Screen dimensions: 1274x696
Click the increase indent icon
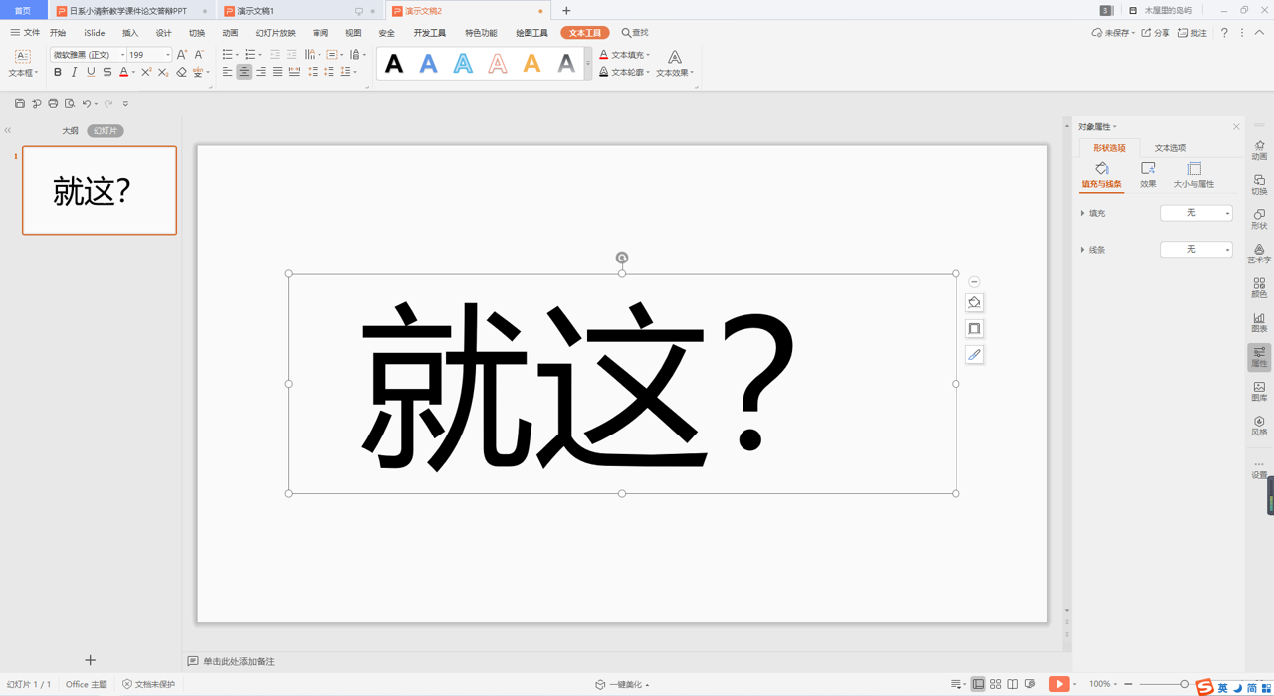[x=292, y=55]
